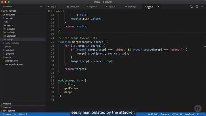
Task: Click the errors and warnings counter
Action: (23, 114)
